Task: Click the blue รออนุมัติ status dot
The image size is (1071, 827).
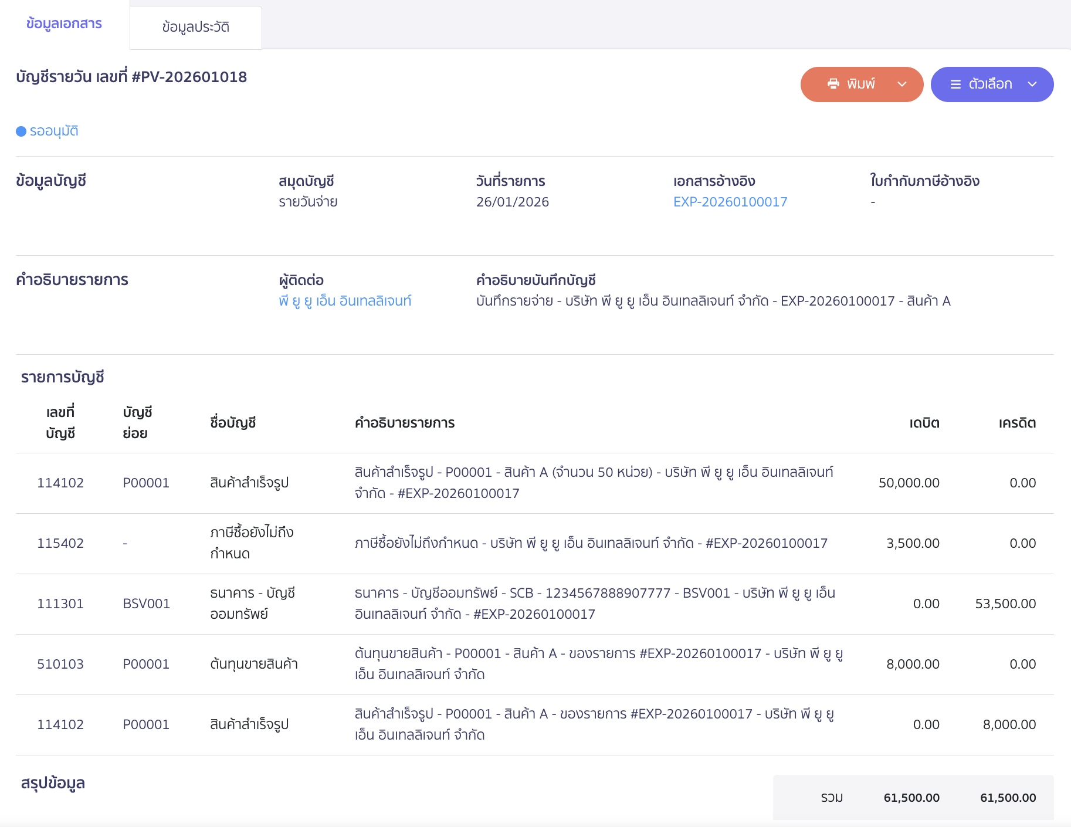Action: coord(21,131)
